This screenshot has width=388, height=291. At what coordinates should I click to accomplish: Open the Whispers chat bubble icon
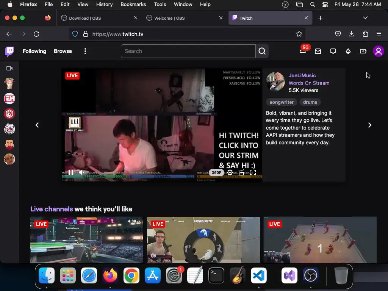click(333, 51)
